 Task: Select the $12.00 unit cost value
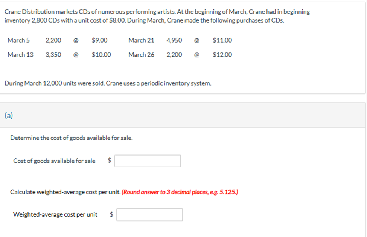pos(222,54)
